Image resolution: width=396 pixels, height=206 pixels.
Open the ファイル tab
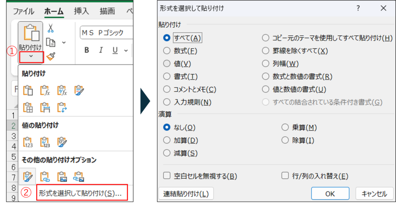23,11
